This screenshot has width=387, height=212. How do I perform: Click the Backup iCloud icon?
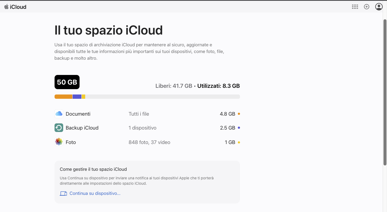(x=59, y=128)
